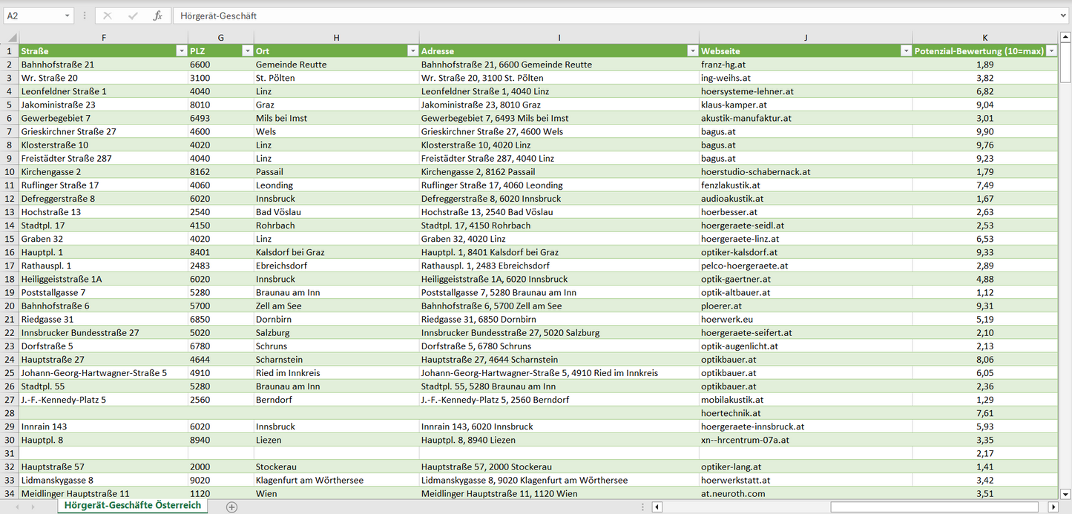Viewport: 1072px width, 514px height.
Task: Select the Hörgerät-Geschäfte Österreich sheet tab
Action: point(131,505)
